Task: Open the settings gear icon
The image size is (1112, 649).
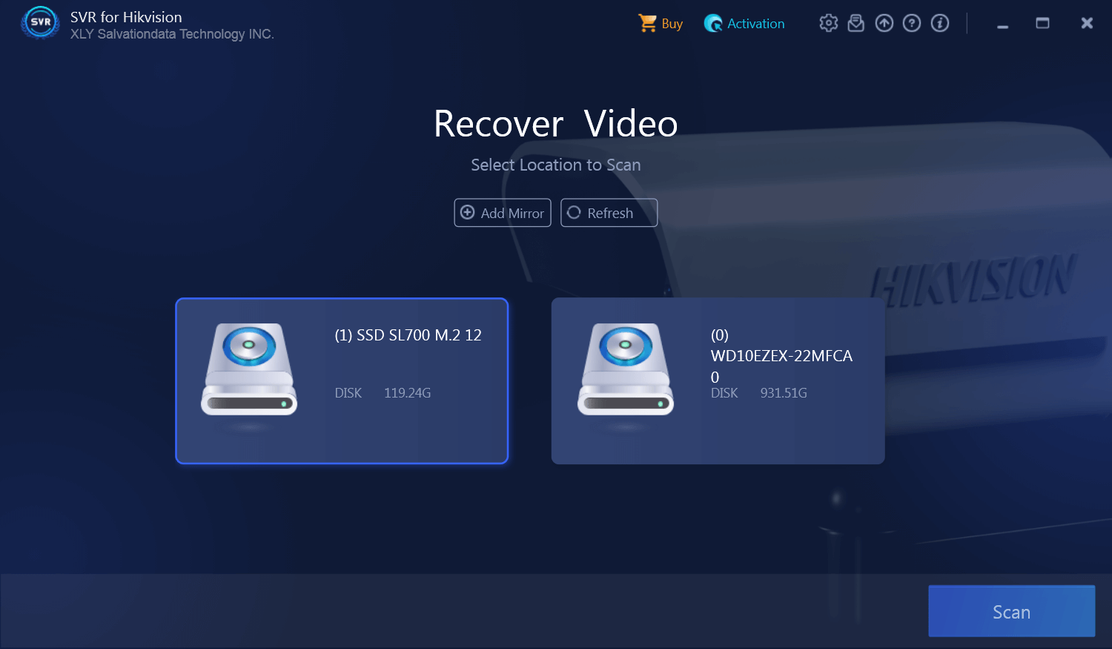Action: (x=828, y=23)
